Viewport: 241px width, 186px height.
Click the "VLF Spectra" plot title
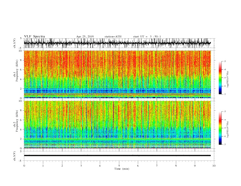34,36
